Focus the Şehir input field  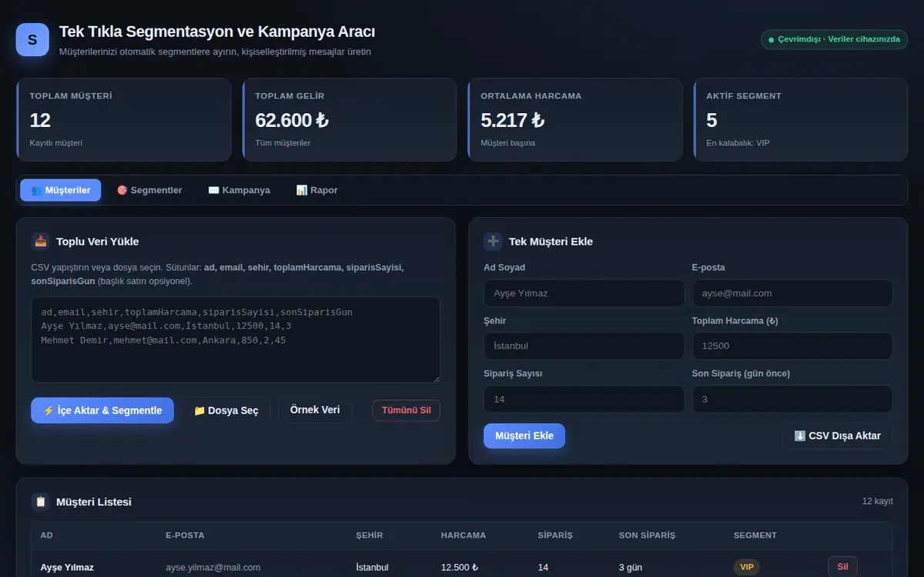(584, 346)
